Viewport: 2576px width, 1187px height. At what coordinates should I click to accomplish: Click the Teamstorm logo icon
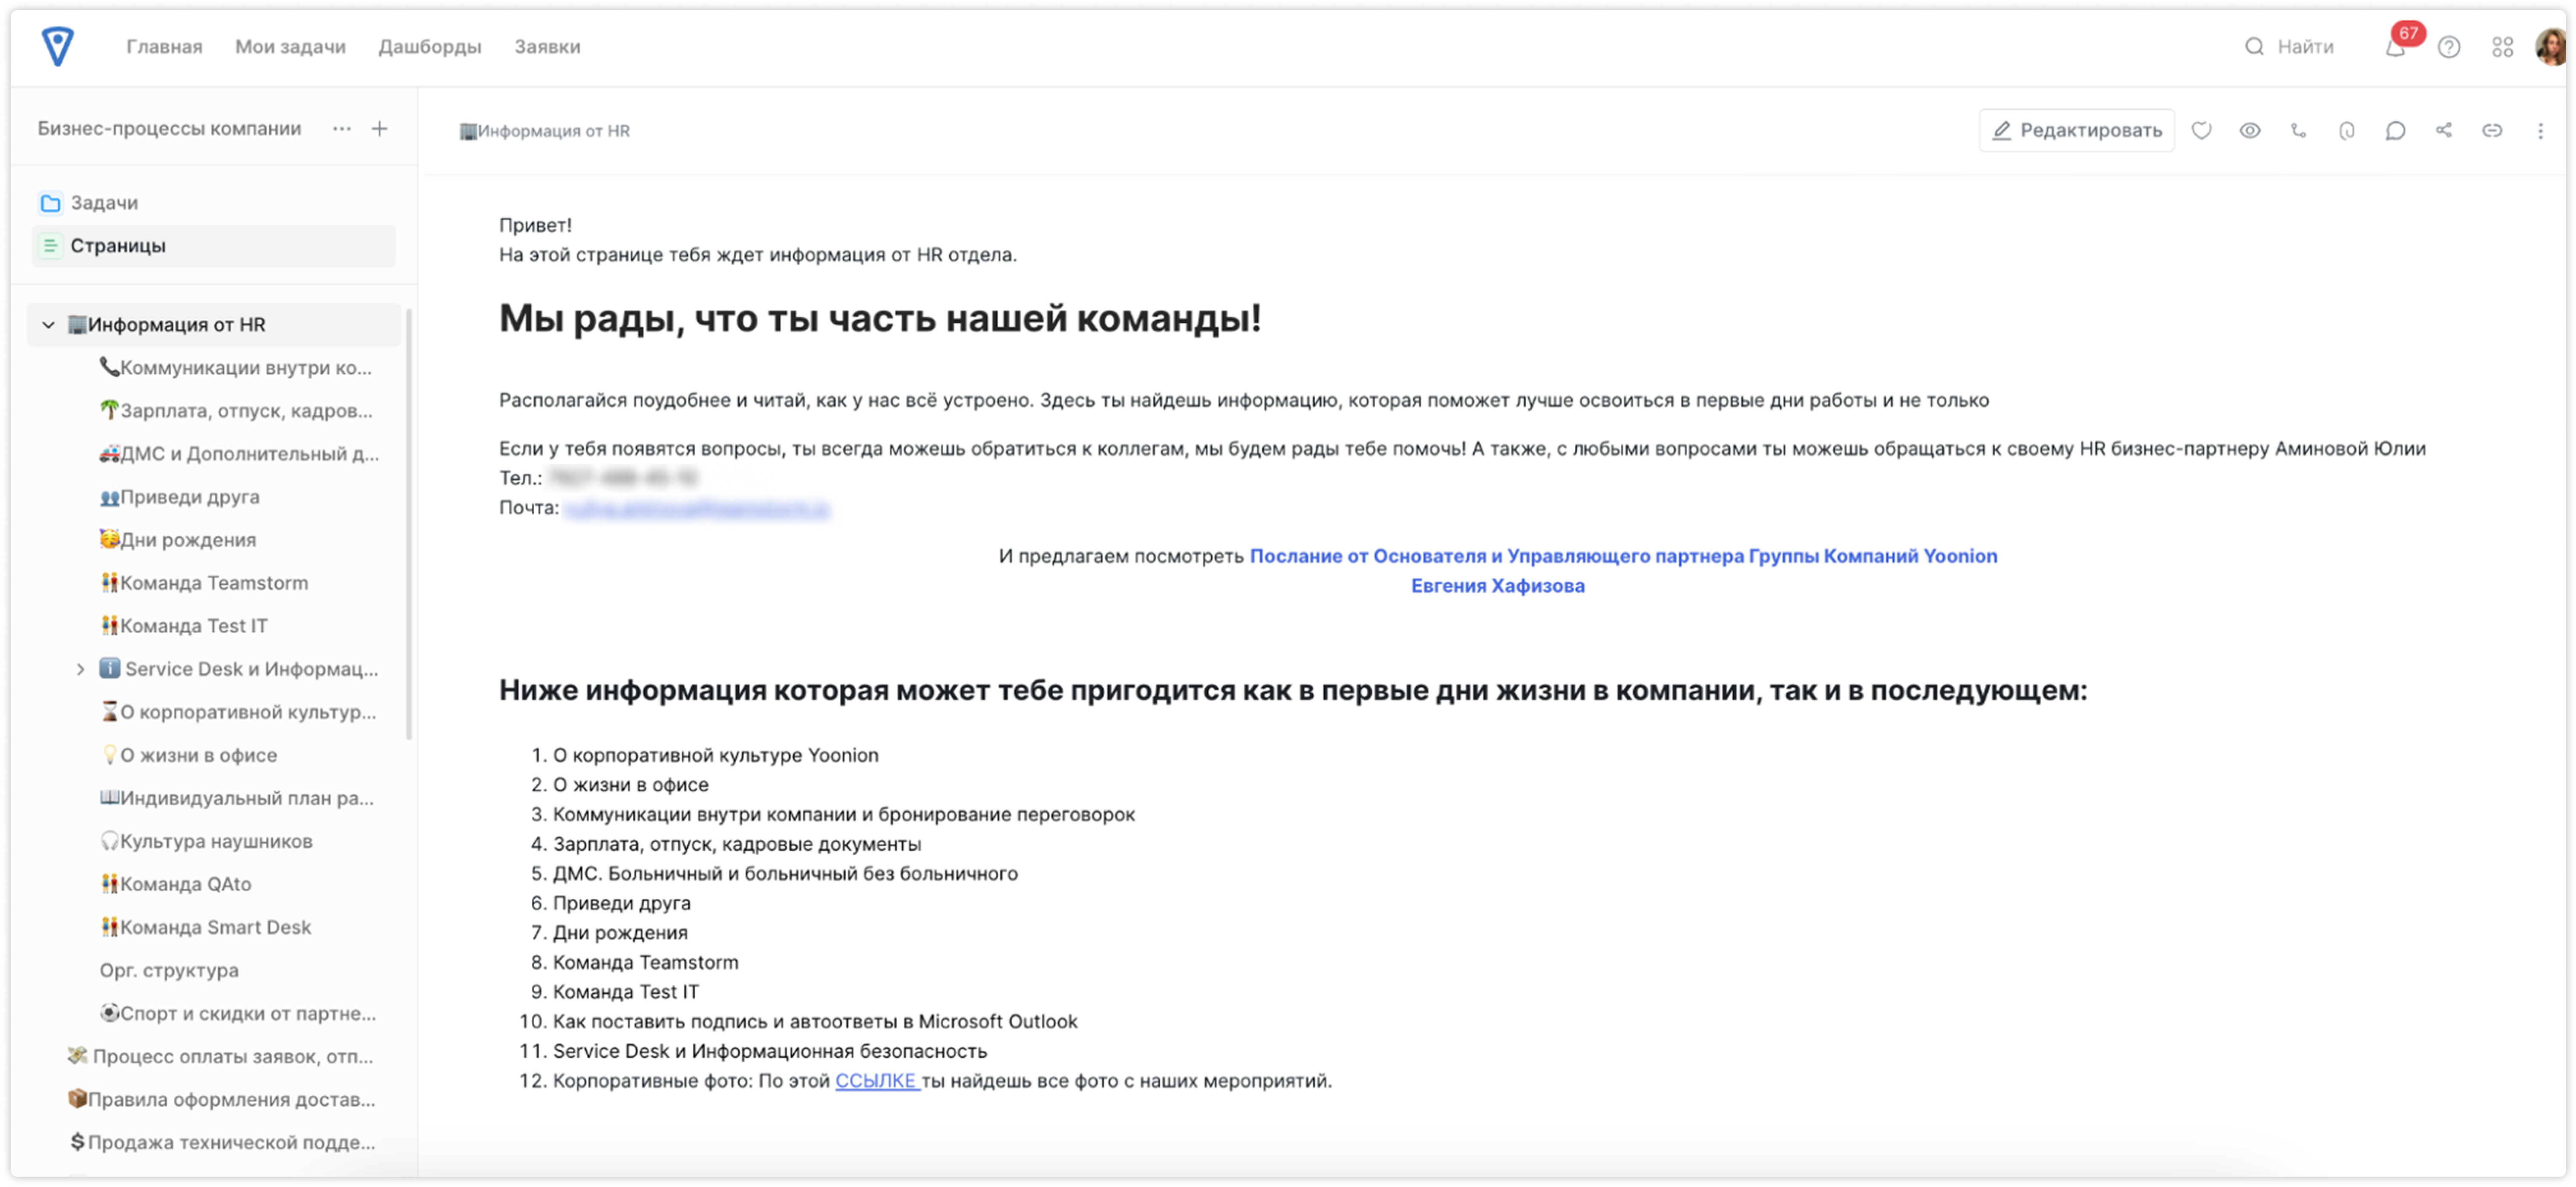coord(57,46)
